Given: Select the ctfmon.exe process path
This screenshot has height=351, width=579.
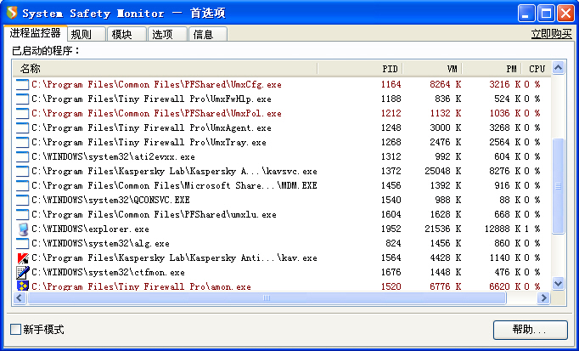Looking at the screenshot, I should [108, 272].
